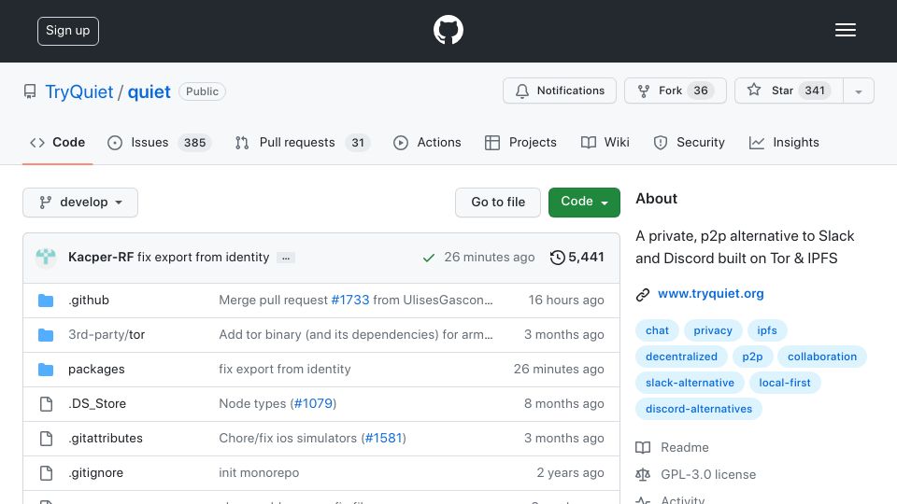Image resolution: width=897 pixels, height=504 pixels.
Task: Click the .github folder icon
Action: [46, 300]
